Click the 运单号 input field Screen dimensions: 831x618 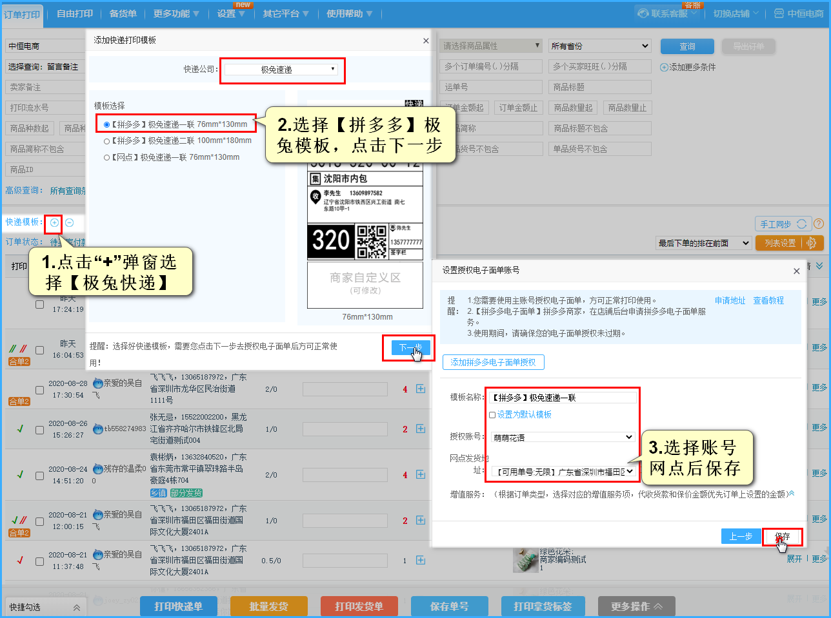coord(492,87)
